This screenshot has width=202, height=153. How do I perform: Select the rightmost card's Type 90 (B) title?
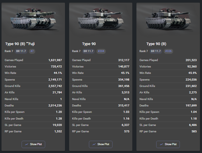pyautogui.click(x=156, y=44)
